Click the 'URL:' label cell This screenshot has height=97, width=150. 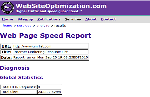(7, 46)
